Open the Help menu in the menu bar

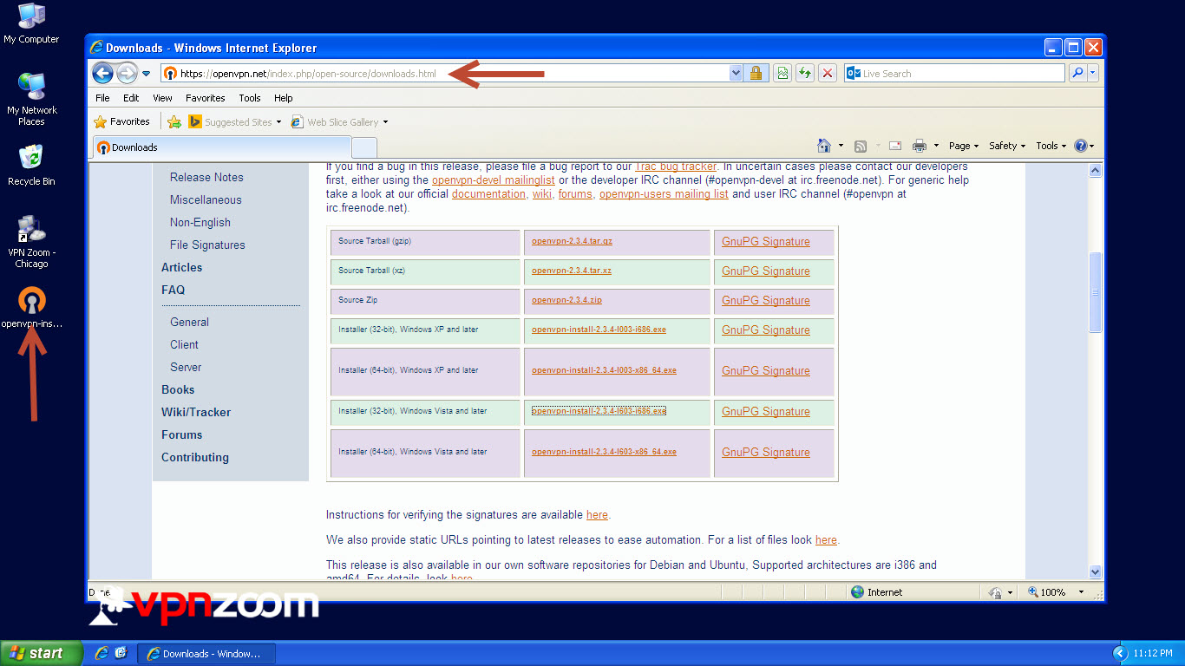[x=283, y=98]
